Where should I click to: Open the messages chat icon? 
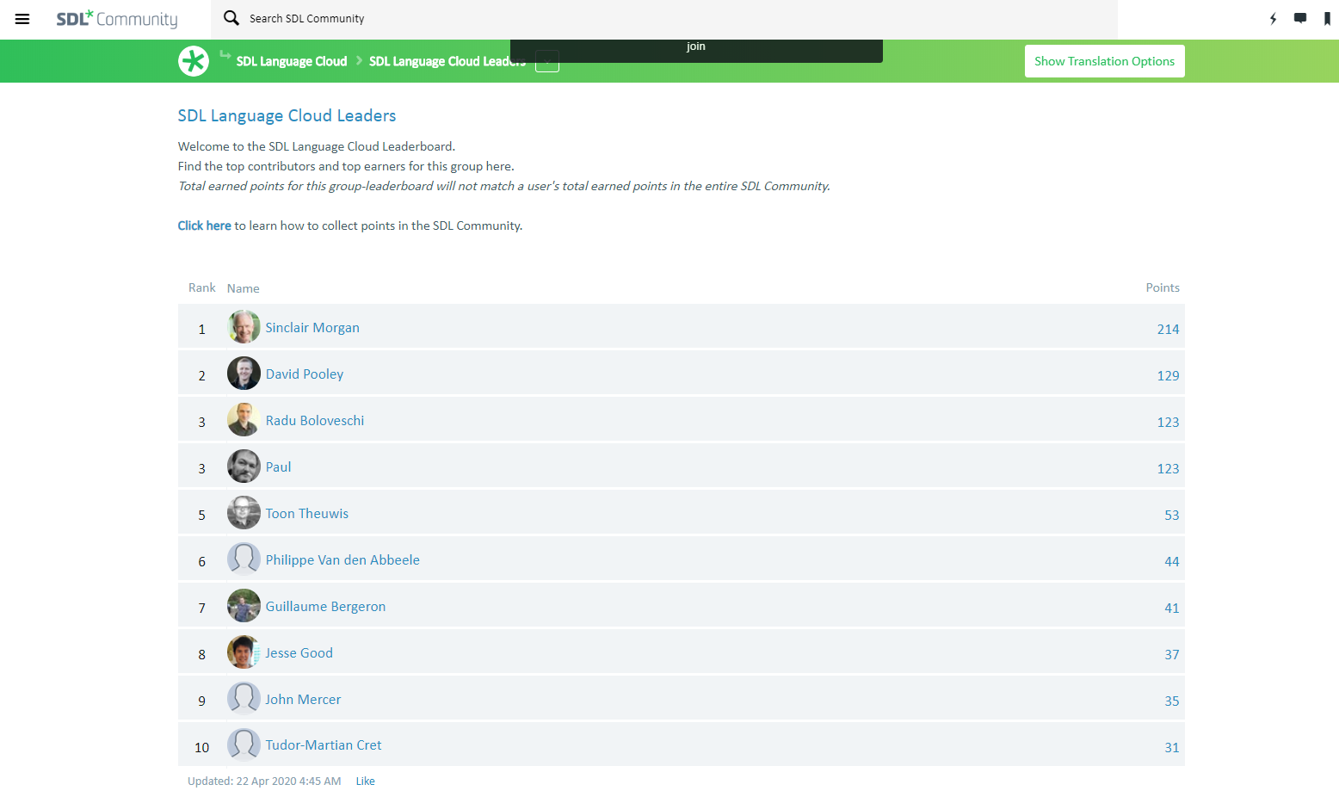click(1300, 19)
